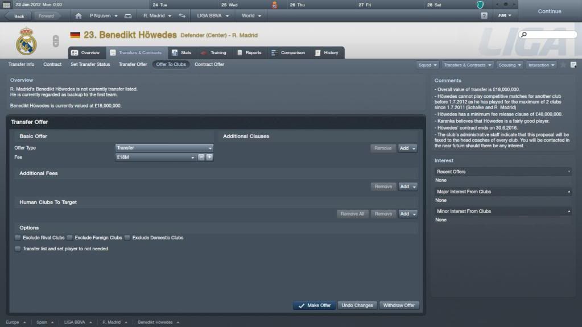Open the P Nguyen manager menu
The image size is (582, 327).
104,16
